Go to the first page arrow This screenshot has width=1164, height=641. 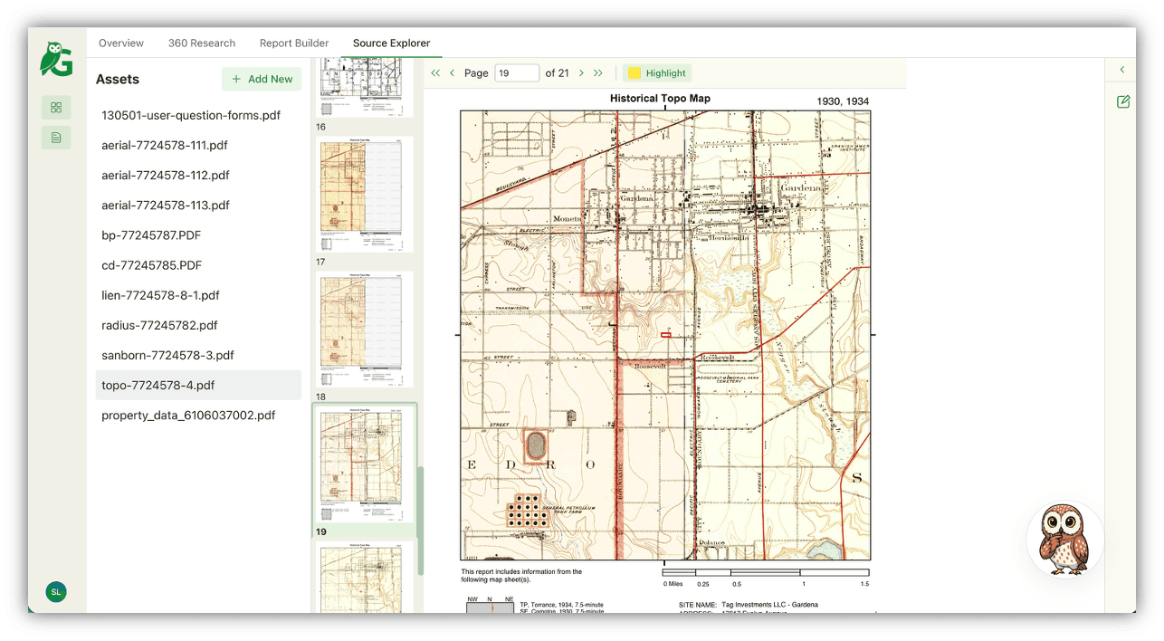point(435,73)
